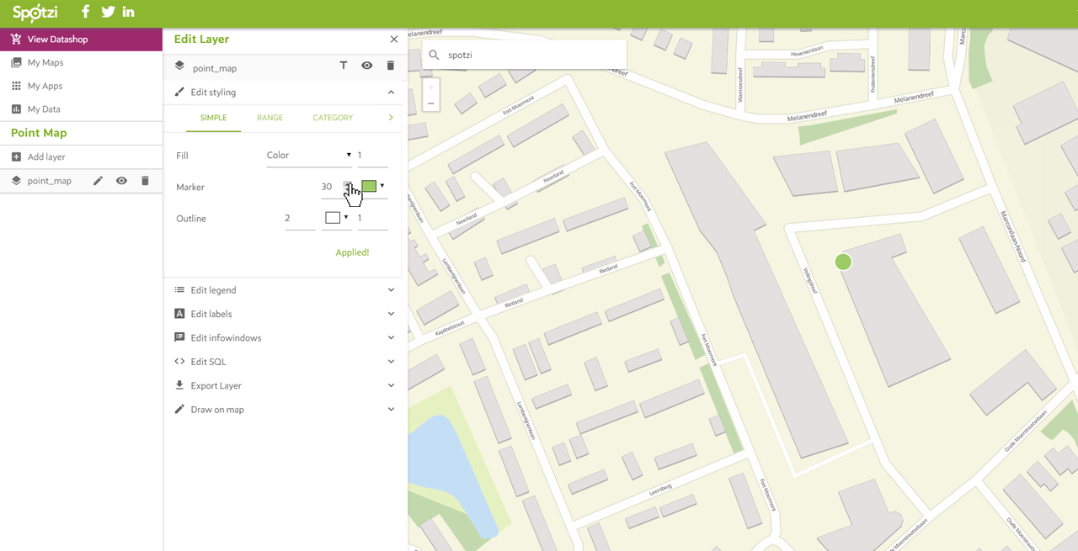Image resolution: width=1078 pixels, height=551 pixels.
Task: Zoom out the map
Action: coord(430,103)
